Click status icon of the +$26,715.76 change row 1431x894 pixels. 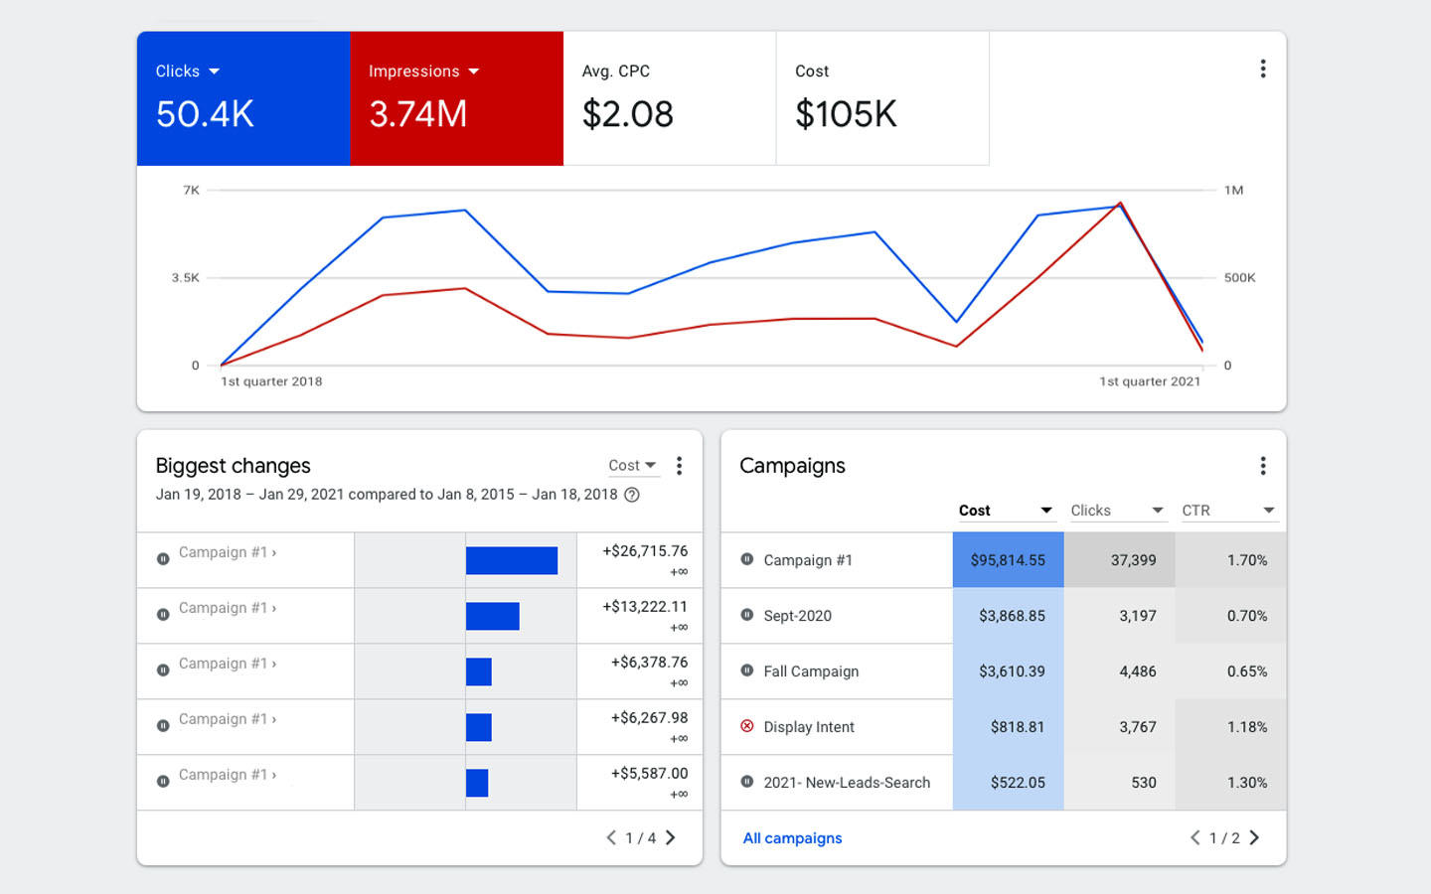[x=163, y=559]
